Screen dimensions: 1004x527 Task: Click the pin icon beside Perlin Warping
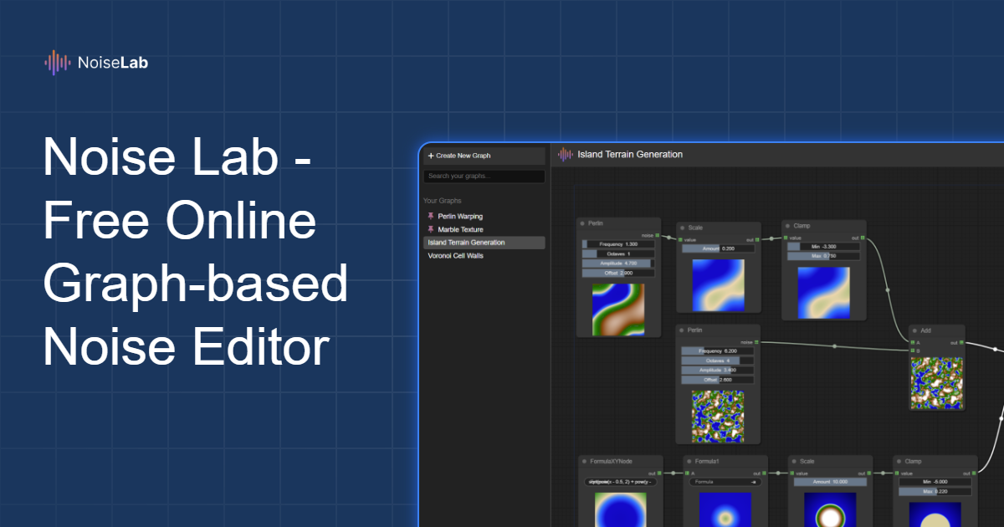(x=431, y=216)
